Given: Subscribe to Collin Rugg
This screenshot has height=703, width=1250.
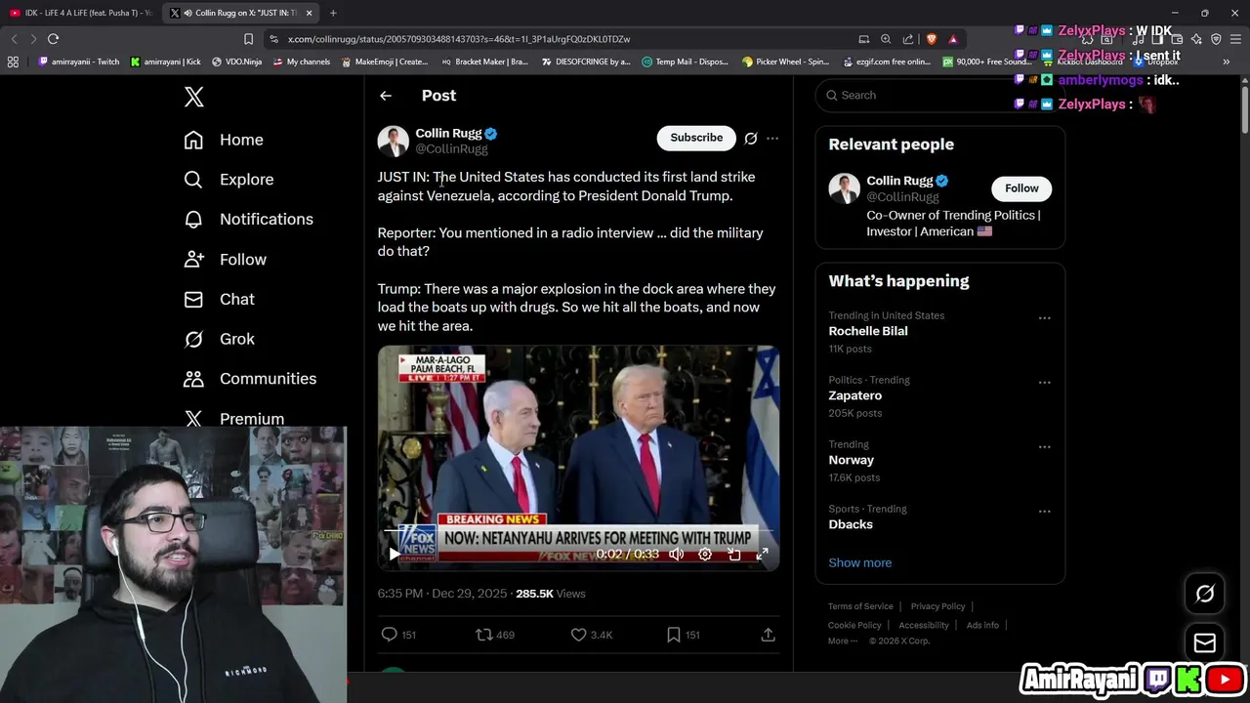Looking at the screenshot, I should 696,138.
